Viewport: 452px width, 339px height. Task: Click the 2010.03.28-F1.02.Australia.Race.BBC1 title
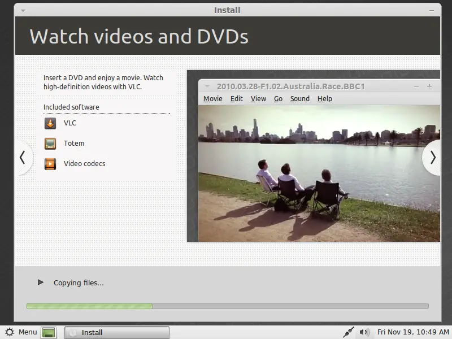point(290,86)
